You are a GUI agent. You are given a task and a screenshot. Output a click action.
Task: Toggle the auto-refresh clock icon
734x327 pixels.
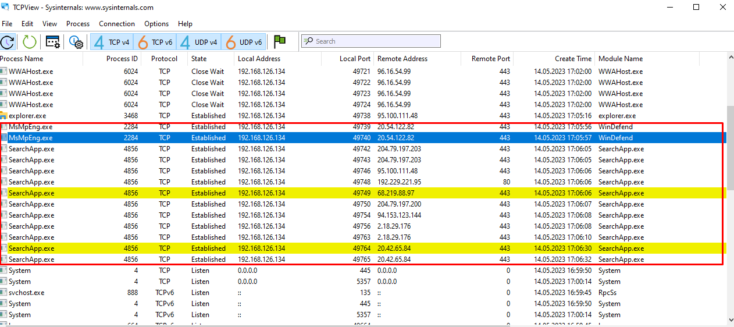(8, 42)
